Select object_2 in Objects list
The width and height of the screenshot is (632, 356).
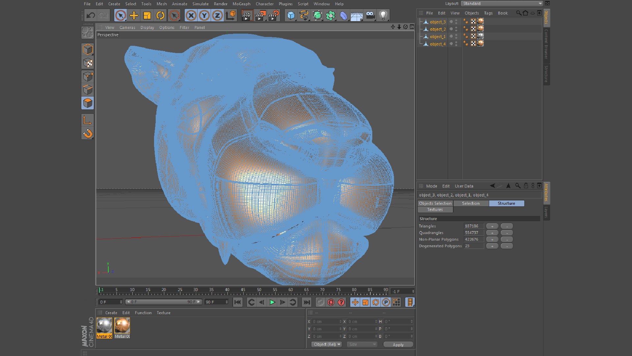[x=437, y=29]
